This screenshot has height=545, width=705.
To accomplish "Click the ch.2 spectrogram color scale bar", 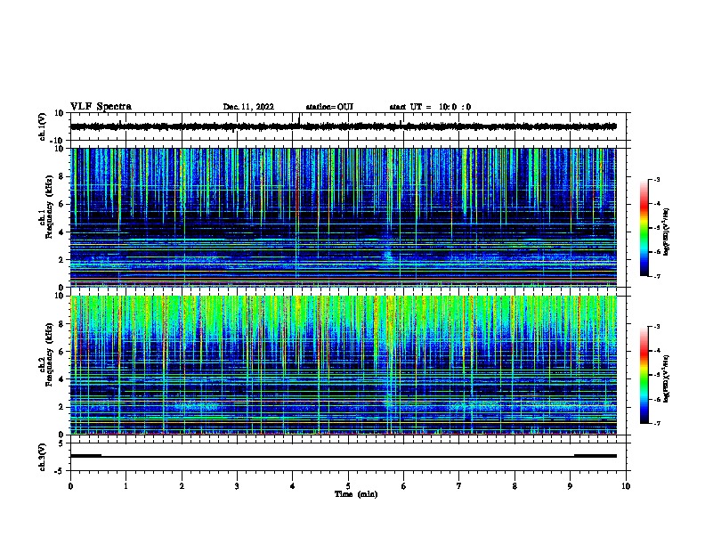I will pyautogui.click(x=644, y=375).
